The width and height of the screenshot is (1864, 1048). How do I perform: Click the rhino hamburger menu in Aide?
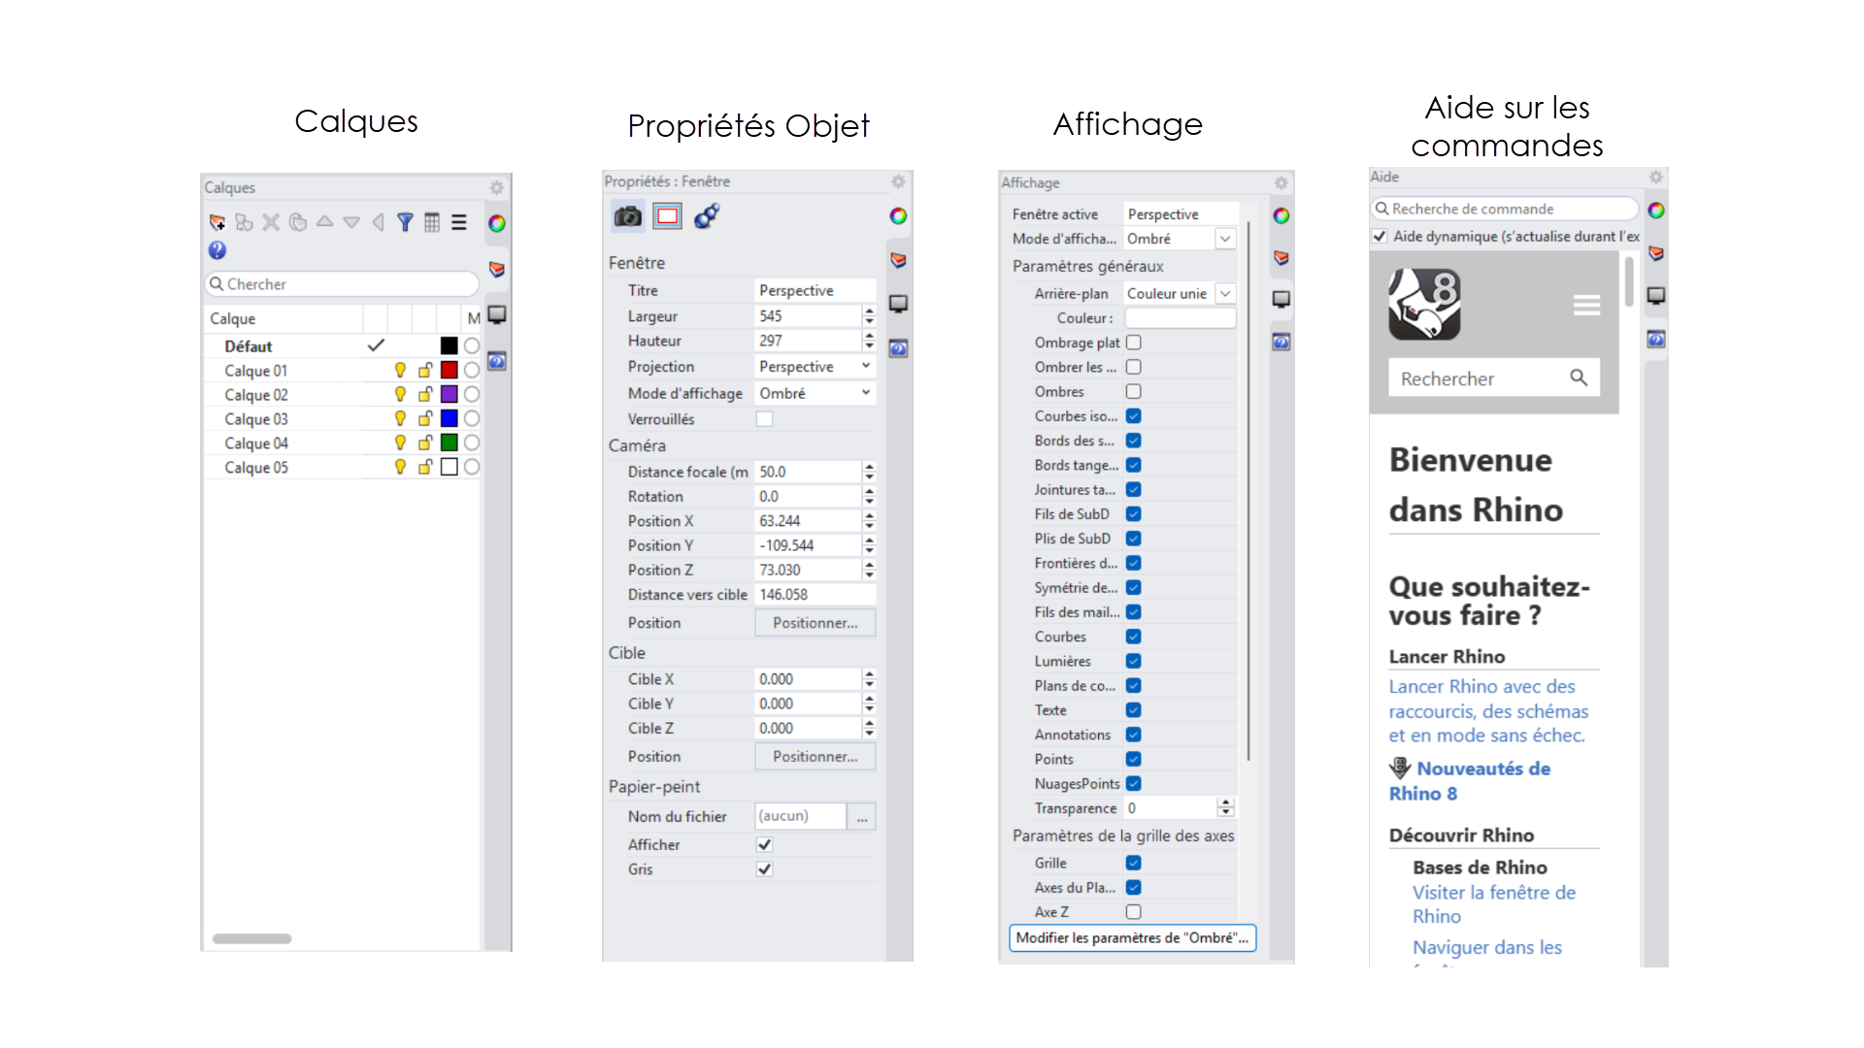pyautogui.click(x=1586, y=306)
